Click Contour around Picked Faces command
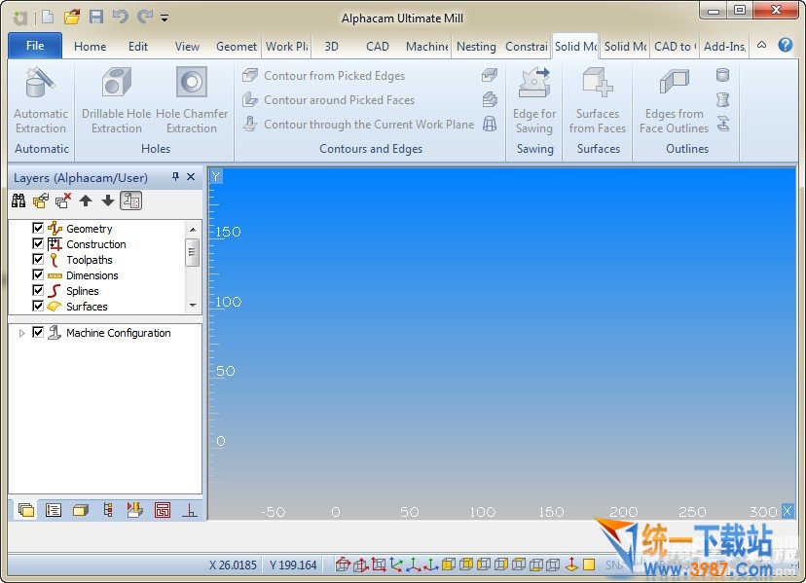Image resolution: width=806 pixels, height=583 pixels. click(x=328, y=99)
